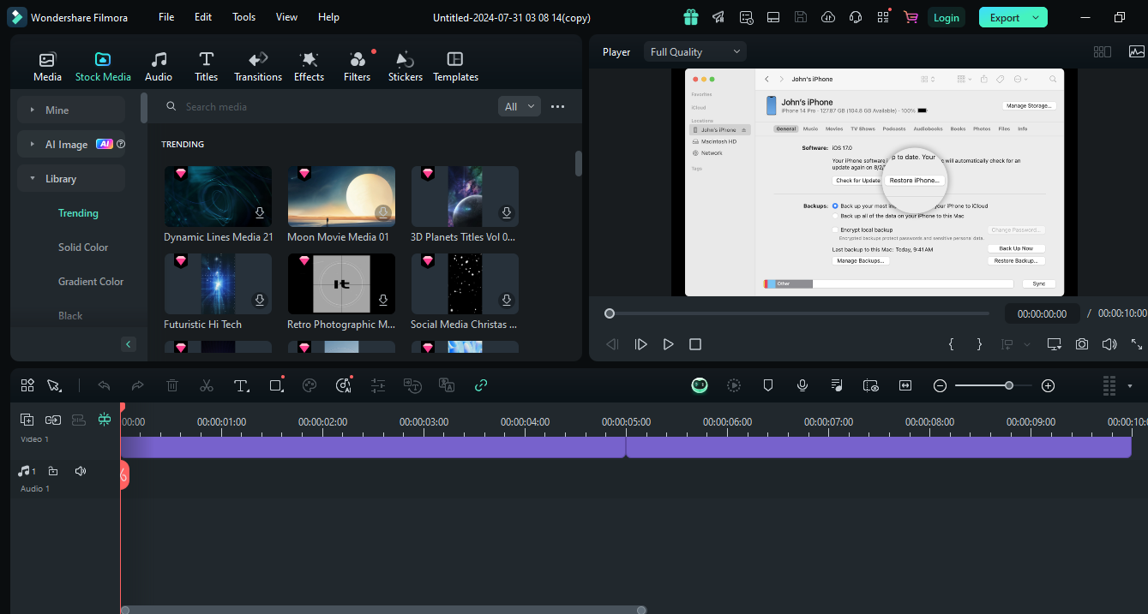Expand the Mine section
Image resolution: width=1148 pixels, height=614 pixels.
pos(71,110)
